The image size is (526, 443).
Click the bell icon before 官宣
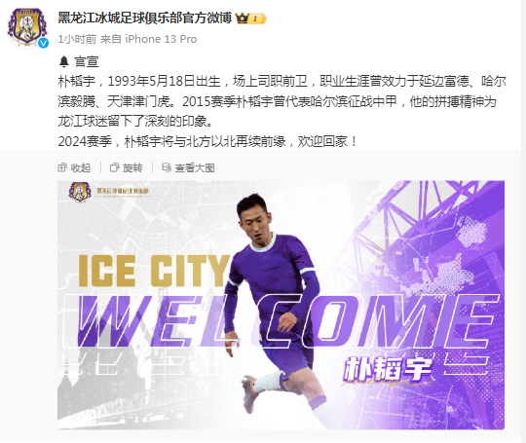[64, 62]
